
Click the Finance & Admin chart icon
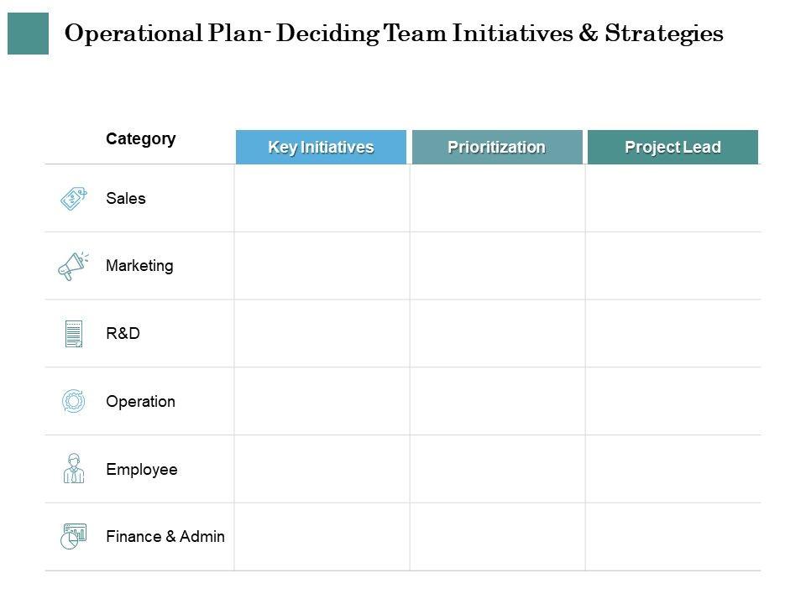74,536
